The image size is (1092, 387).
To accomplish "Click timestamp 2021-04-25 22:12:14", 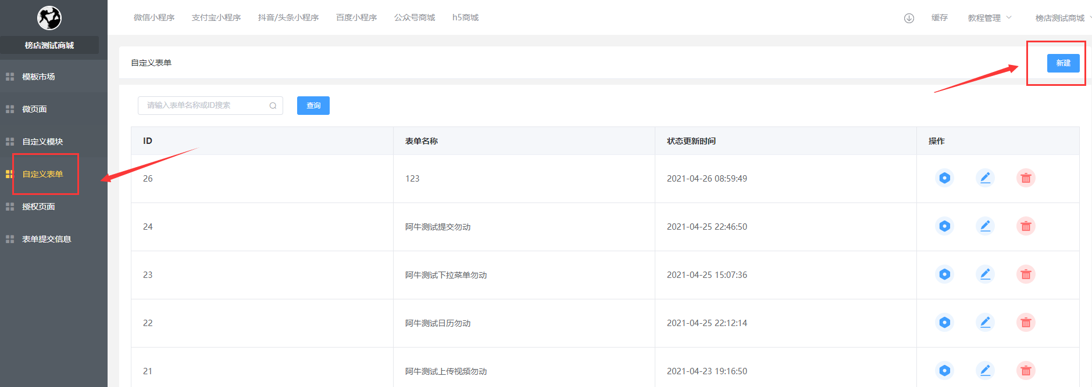I will click(x=707, y=323).
